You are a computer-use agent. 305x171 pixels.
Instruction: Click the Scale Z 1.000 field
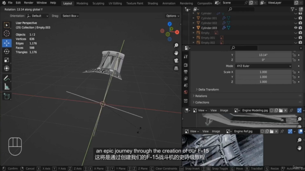[x=264, y=82]
